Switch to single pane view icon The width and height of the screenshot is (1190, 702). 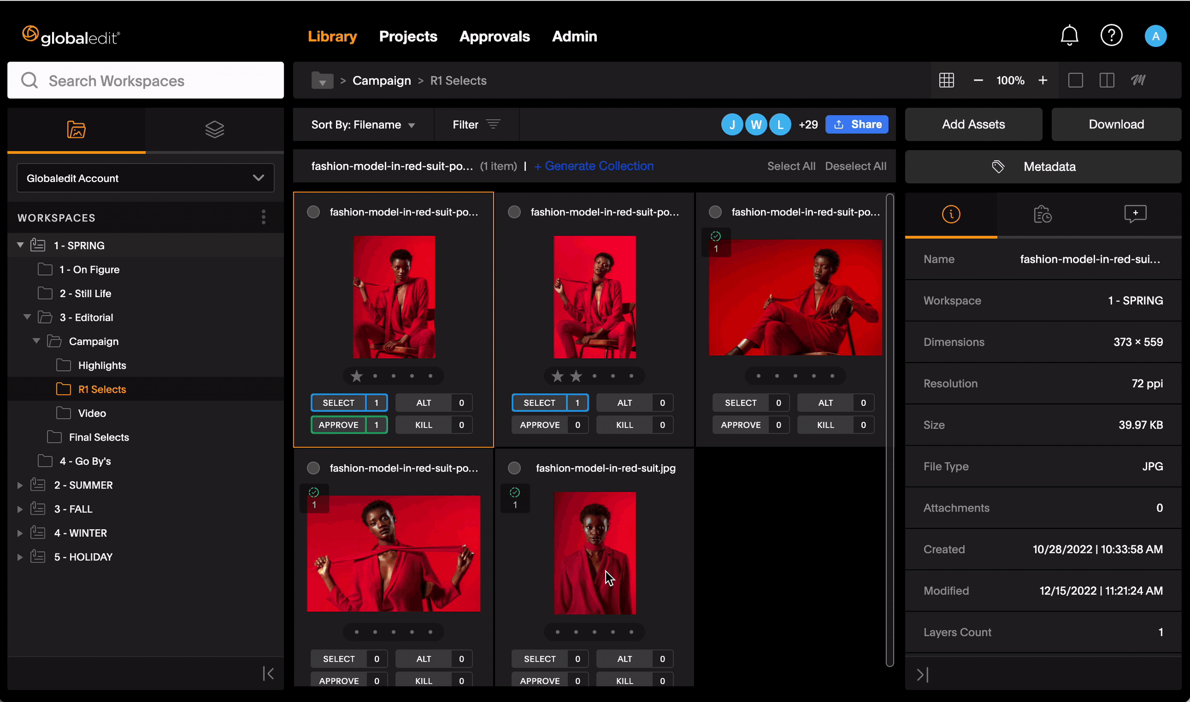pyautogui.click(x=1075, y=80)
